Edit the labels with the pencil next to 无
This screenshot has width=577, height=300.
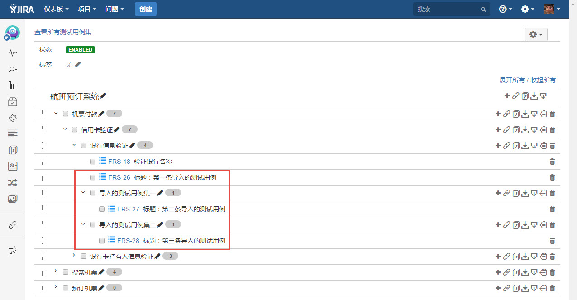78,65
